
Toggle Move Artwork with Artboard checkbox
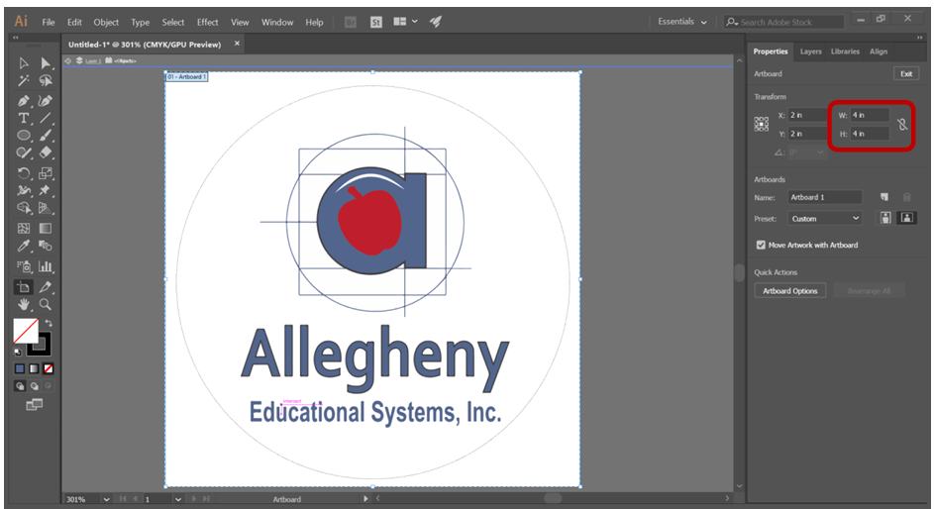761,245
